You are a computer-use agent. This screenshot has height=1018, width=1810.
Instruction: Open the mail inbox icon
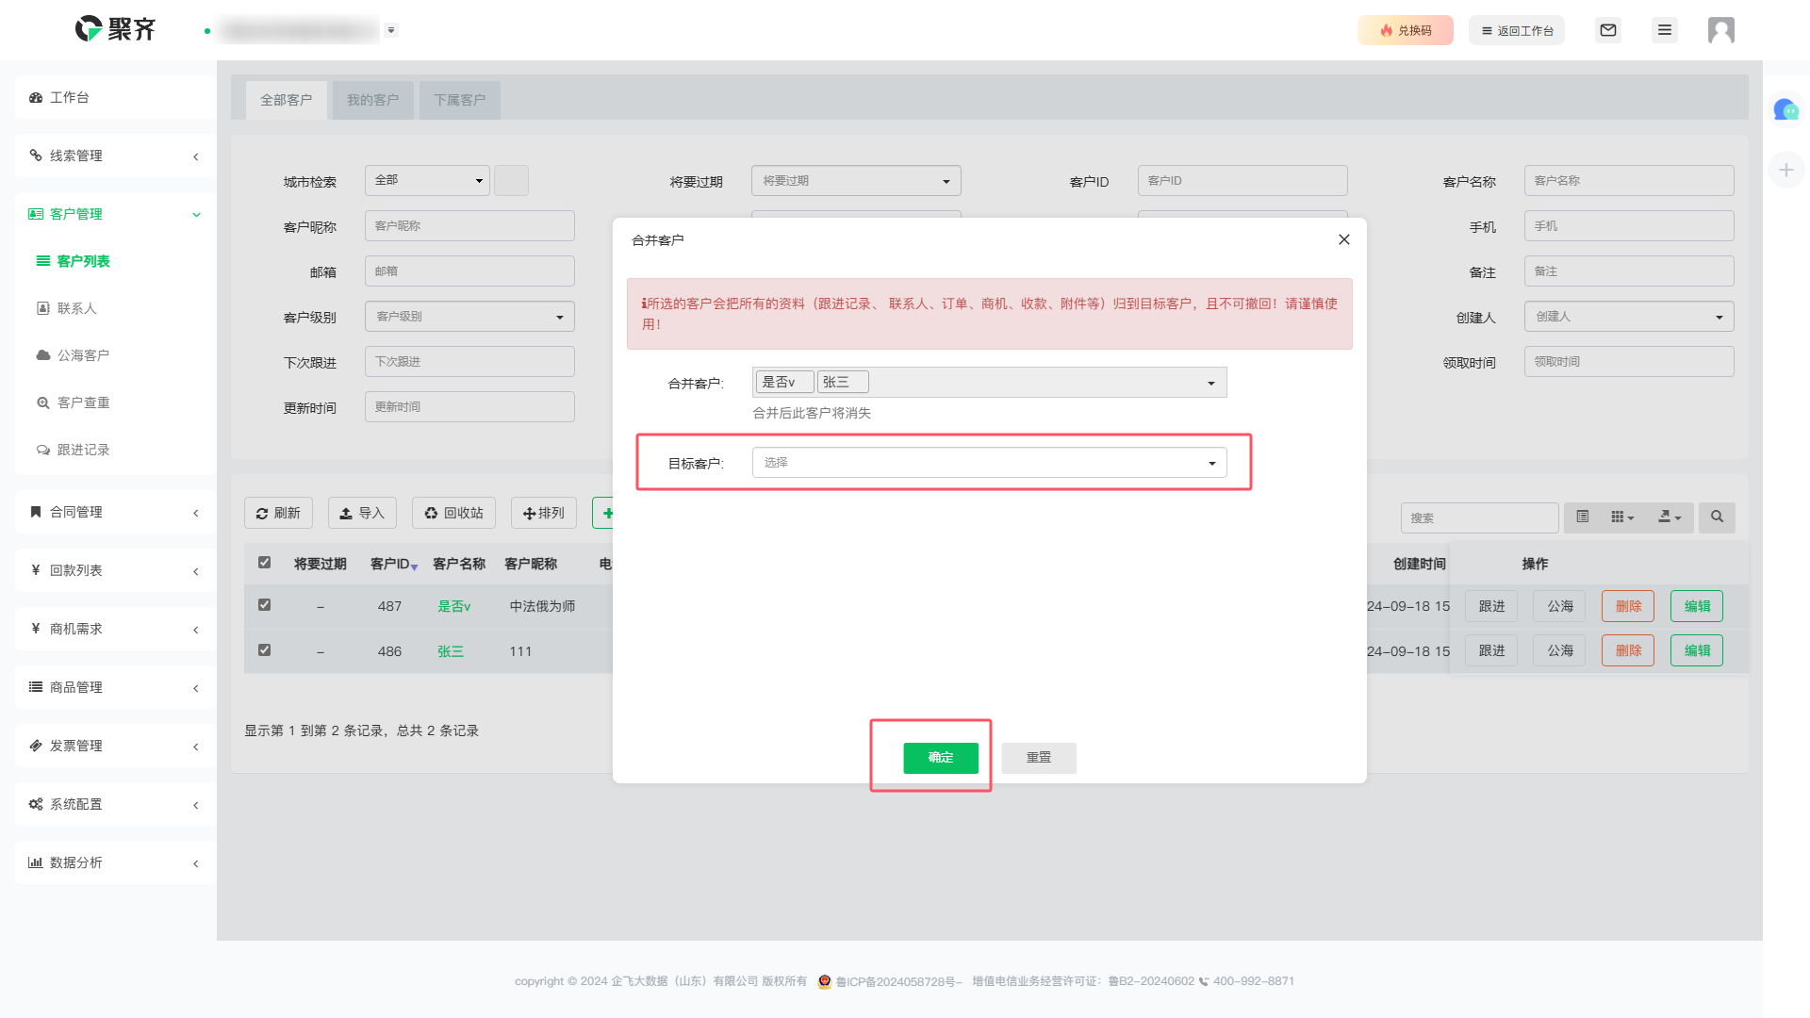(1608, 30)
